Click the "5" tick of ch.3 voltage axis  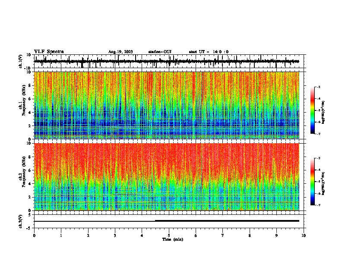(x=30, y=215)
